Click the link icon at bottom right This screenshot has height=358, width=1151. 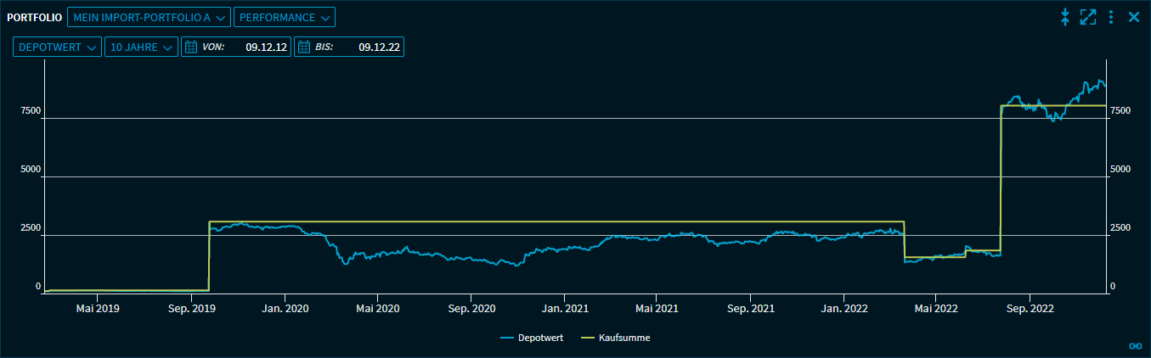(1134, 345)
